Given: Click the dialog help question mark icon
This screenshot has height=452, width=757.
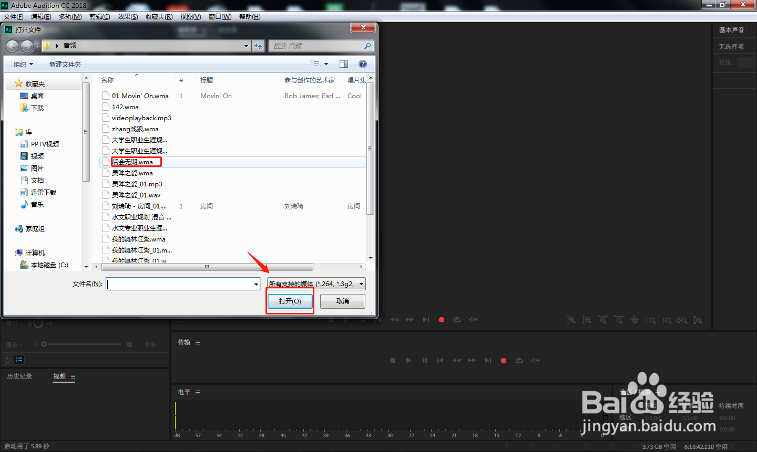Looking at the screenshot, I should (363, 64).
